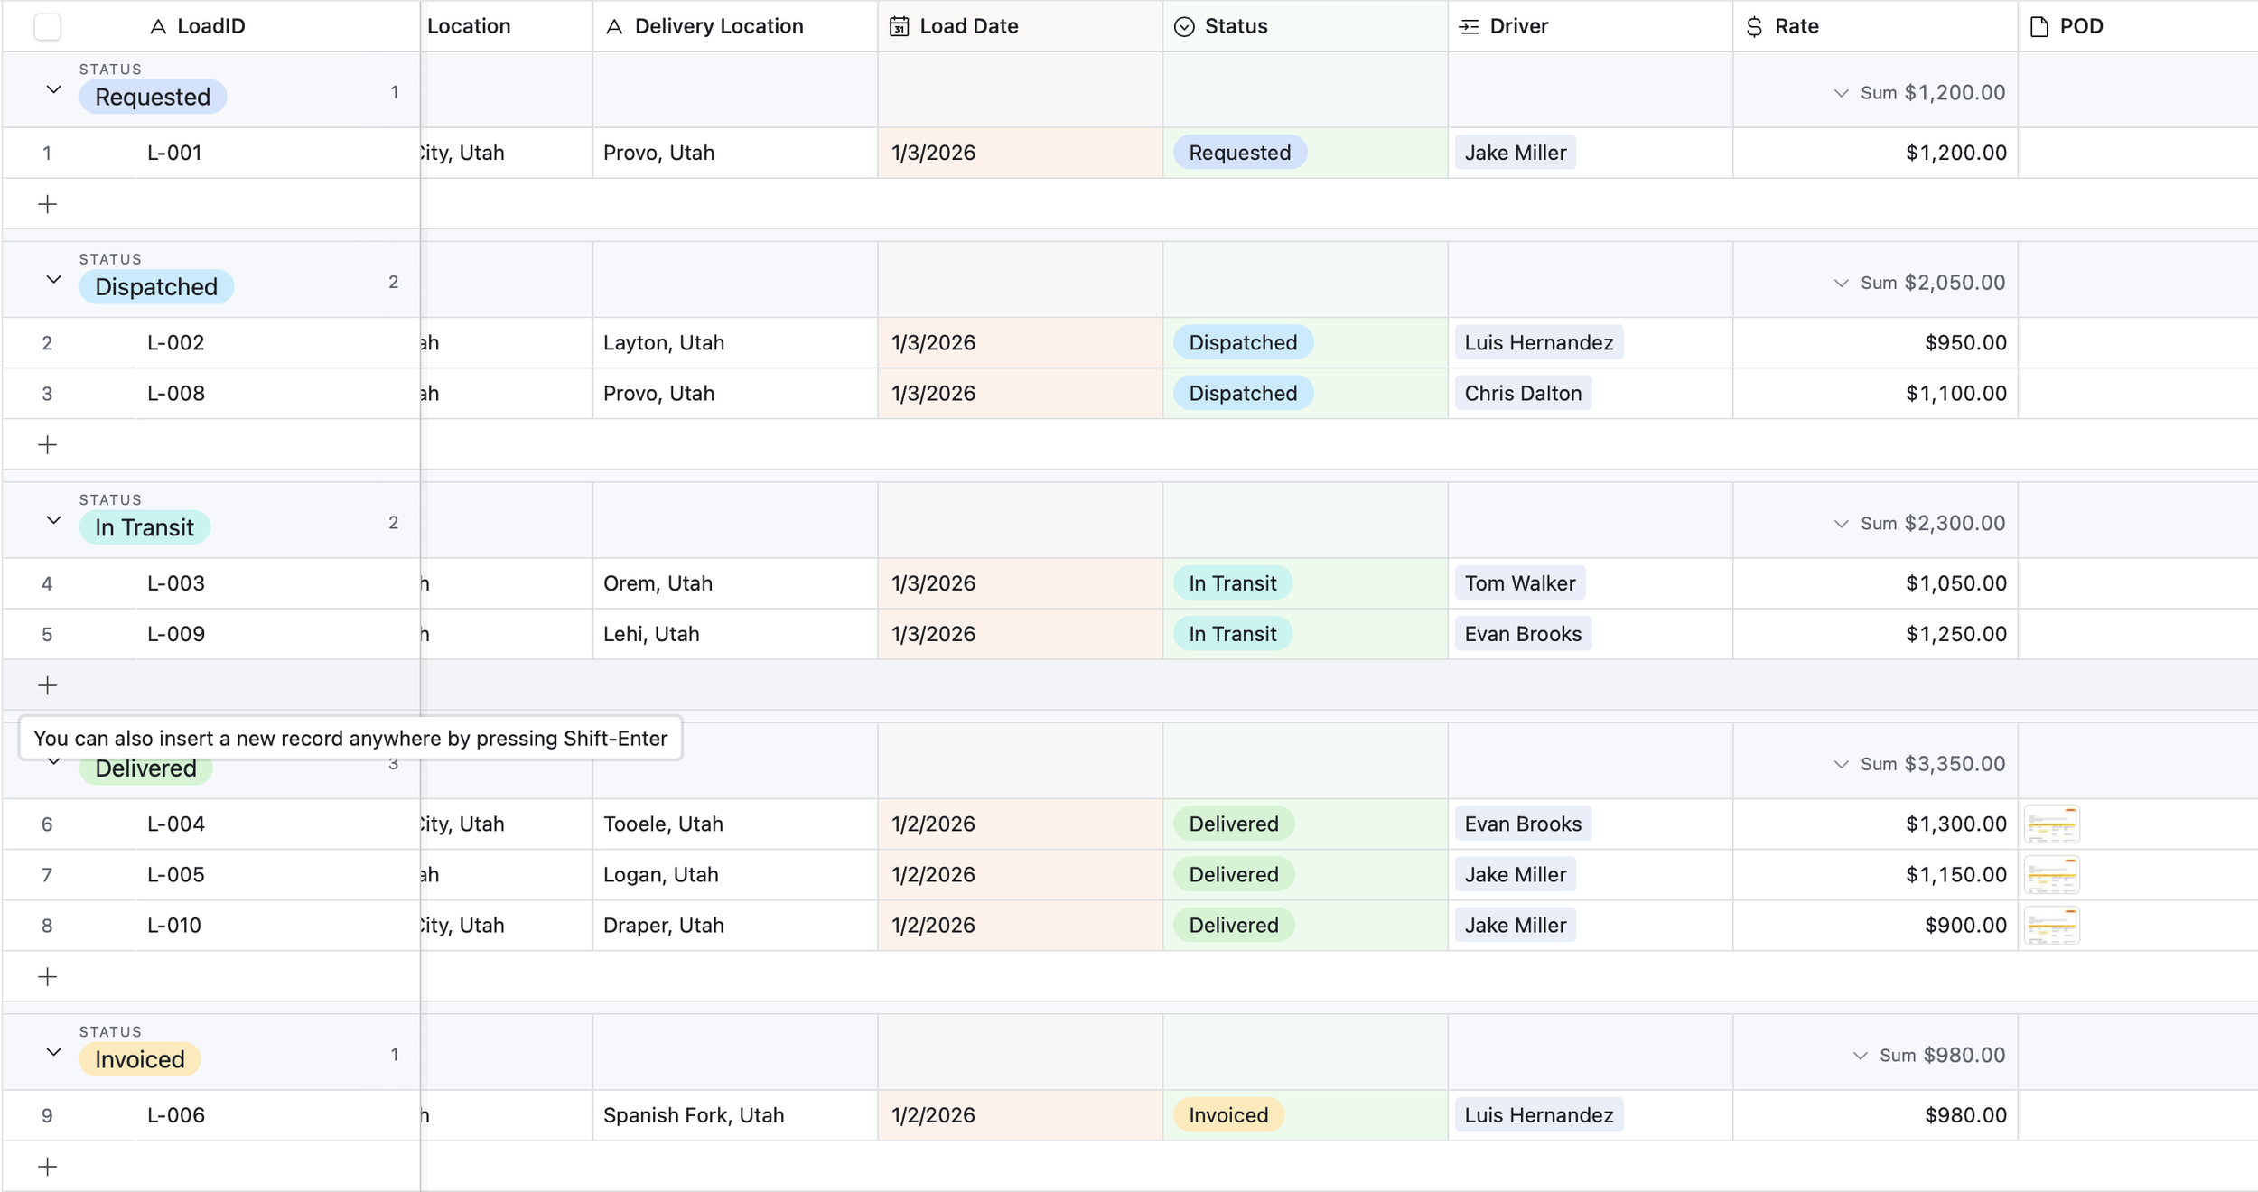The image size is (2258, 1192).
Task: Collapse the In Transit status group
Action: pos(53,520)
